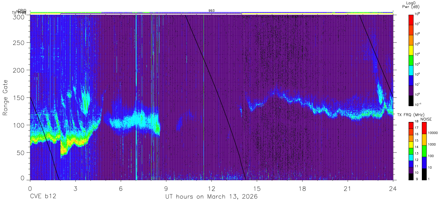Viewport: 442px width, 204px height.
Task: Click the '3' tick label on the UT hours axis
Action: [x=75, y=188]
